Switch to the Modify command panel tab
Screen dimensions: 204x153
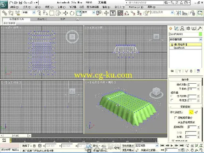(x=177, y=28)
